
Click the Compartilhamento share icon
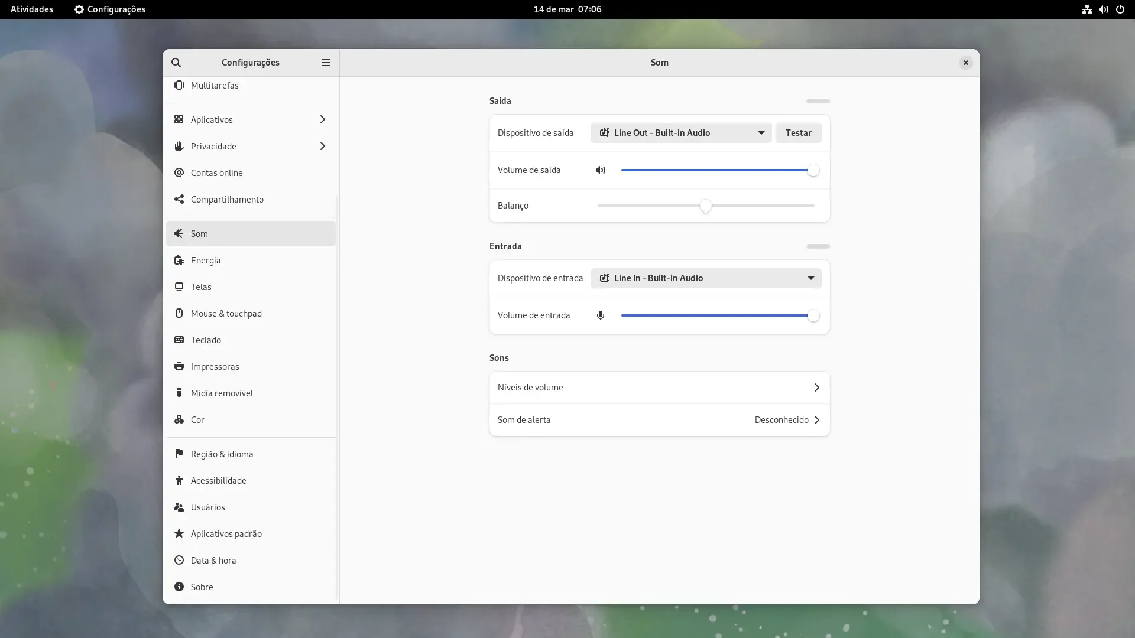(179, 199)
